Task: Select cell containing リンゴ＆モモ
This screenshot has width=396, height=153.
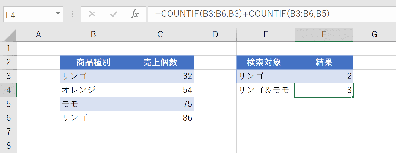Action: pyautogui.click(x=266, y=90)
